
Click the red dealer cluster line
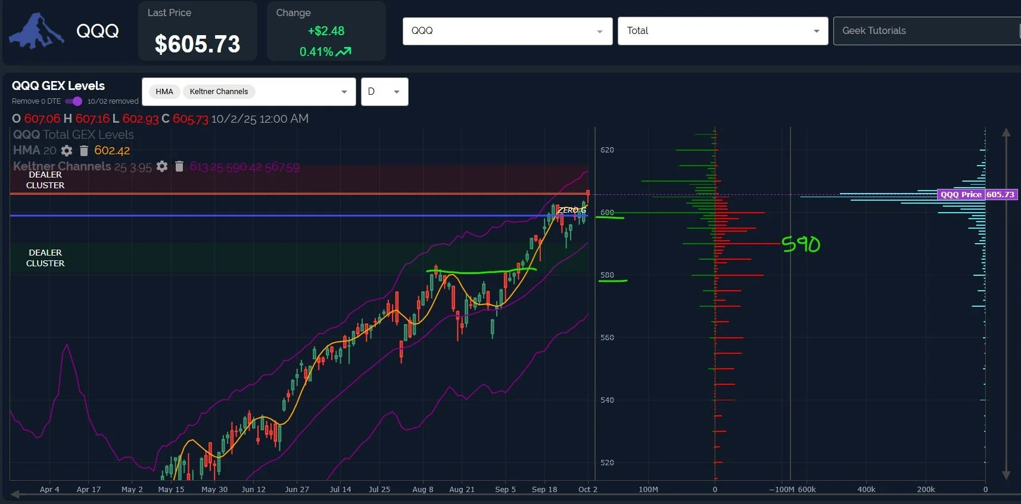(298, 194)
